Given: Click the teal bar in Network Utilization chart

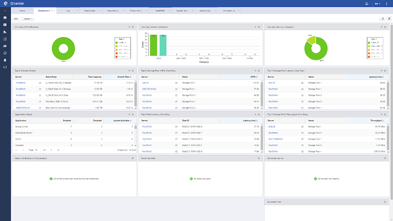Looking at the screenshot, I should [163, 45].
